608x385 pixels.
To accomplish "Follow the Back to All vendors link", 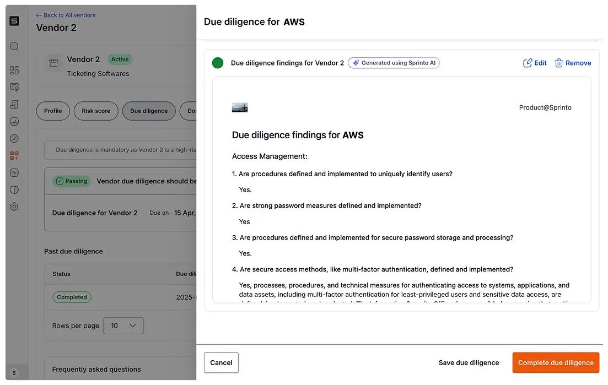I will coord(66,15).
